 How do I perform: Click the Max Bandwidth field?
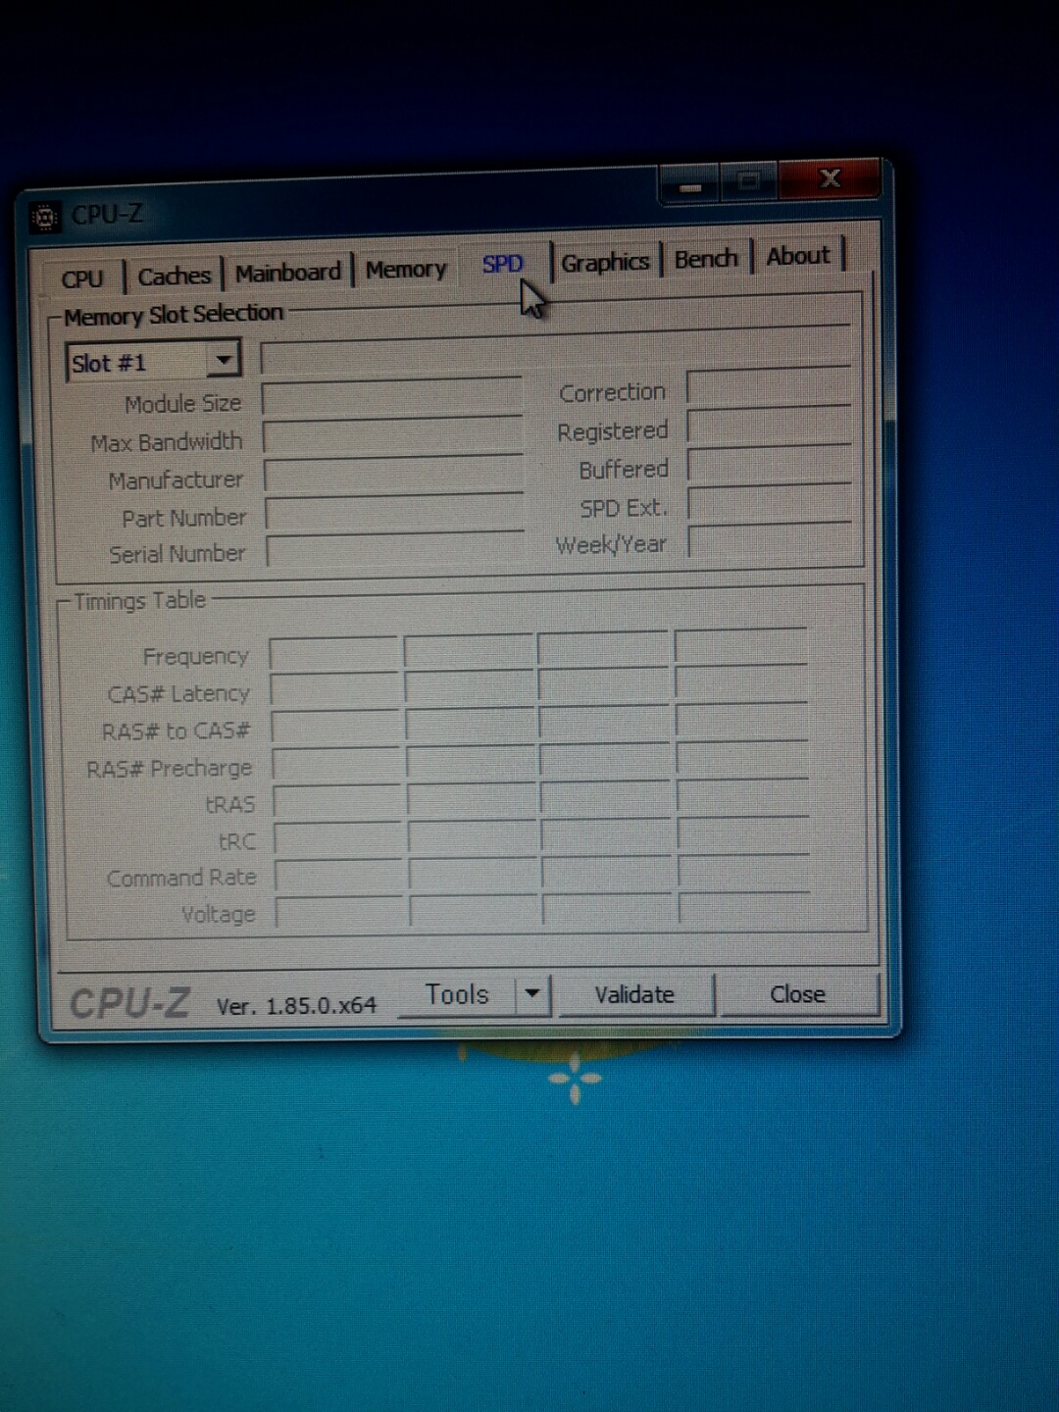(393, 436)
